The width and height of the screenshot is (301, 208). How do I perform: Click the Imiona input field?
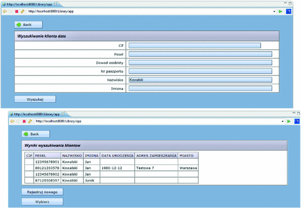click(x=200, y=88)
